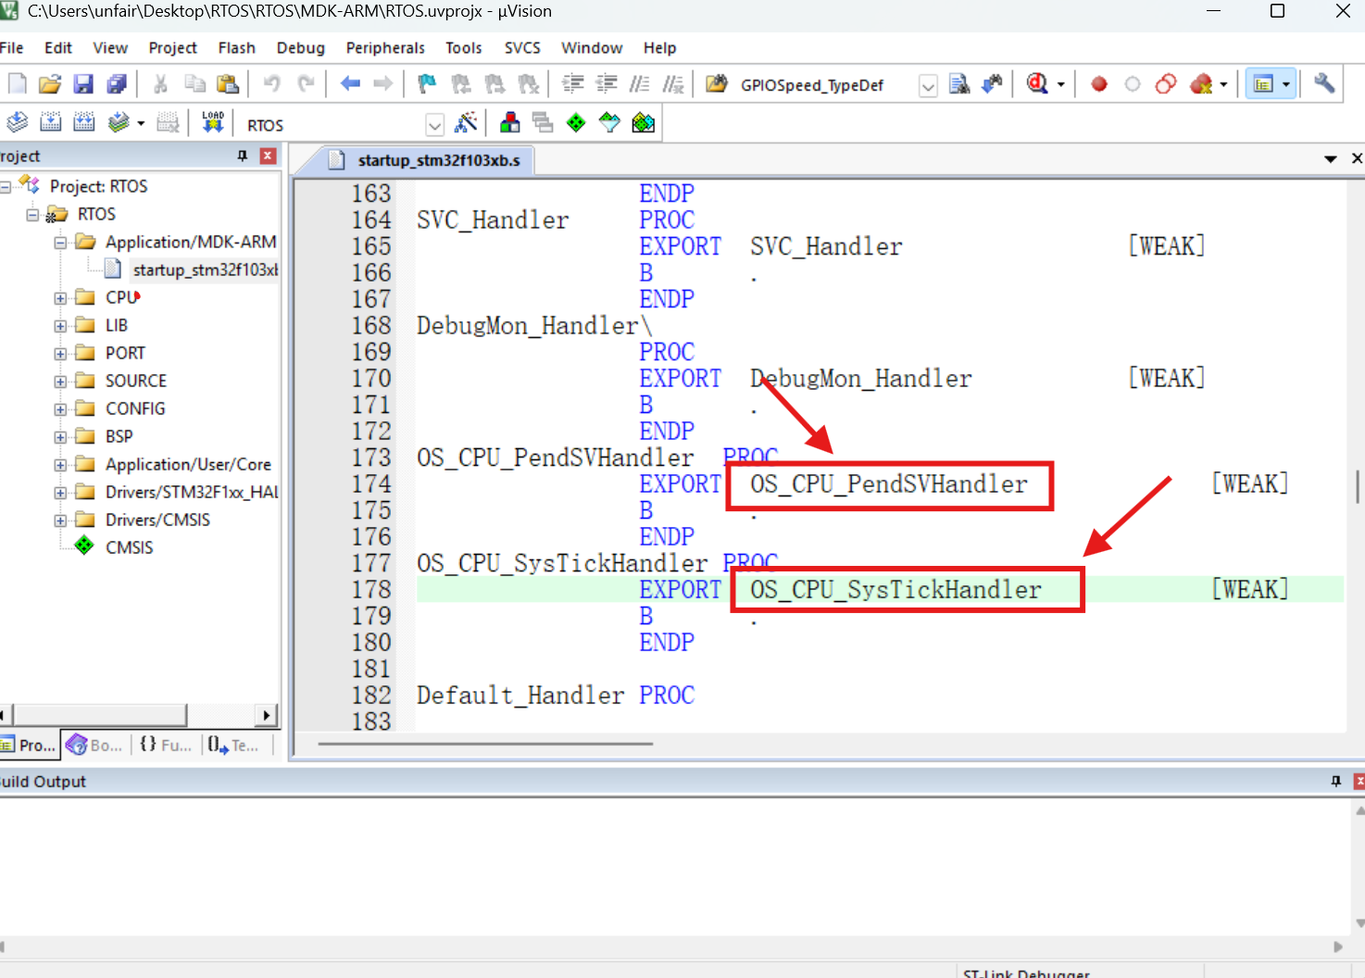
Task: Paste from clipboard using Paste icon
Action: pos(228,84)
